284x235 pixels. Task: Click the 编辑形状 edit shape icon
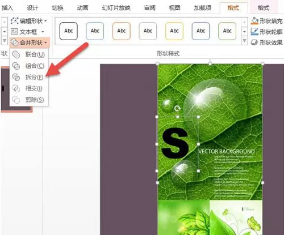(14, 21)
